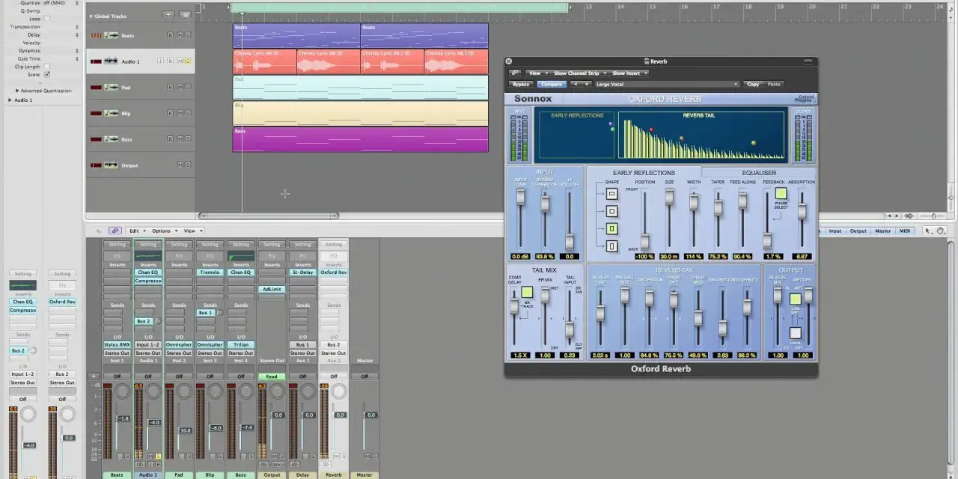Viewport: 958px width, 479px height.
Task: Toggle the Phase Select button
Action: point(781,194)
